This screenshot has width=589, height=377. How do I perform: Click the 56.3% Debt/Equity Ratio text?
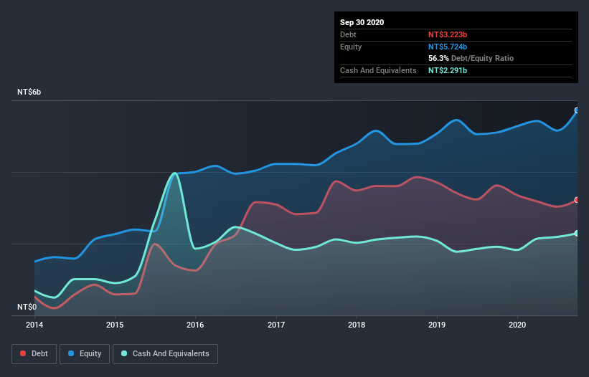pos(471,58)
